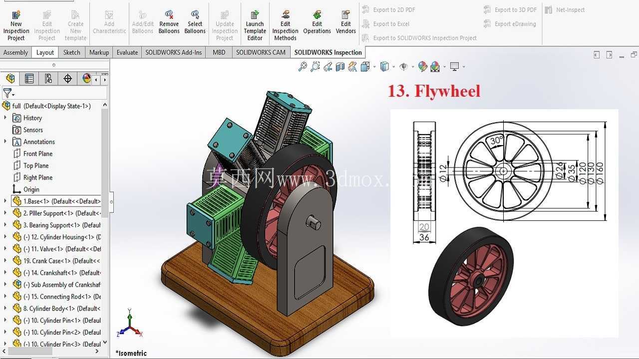
Task: Expand the History tree node
Action: click(5, 118)
